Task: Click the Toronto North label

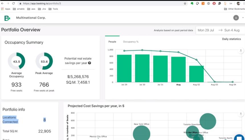Action: pyautogui.click(x=225, y=138)
